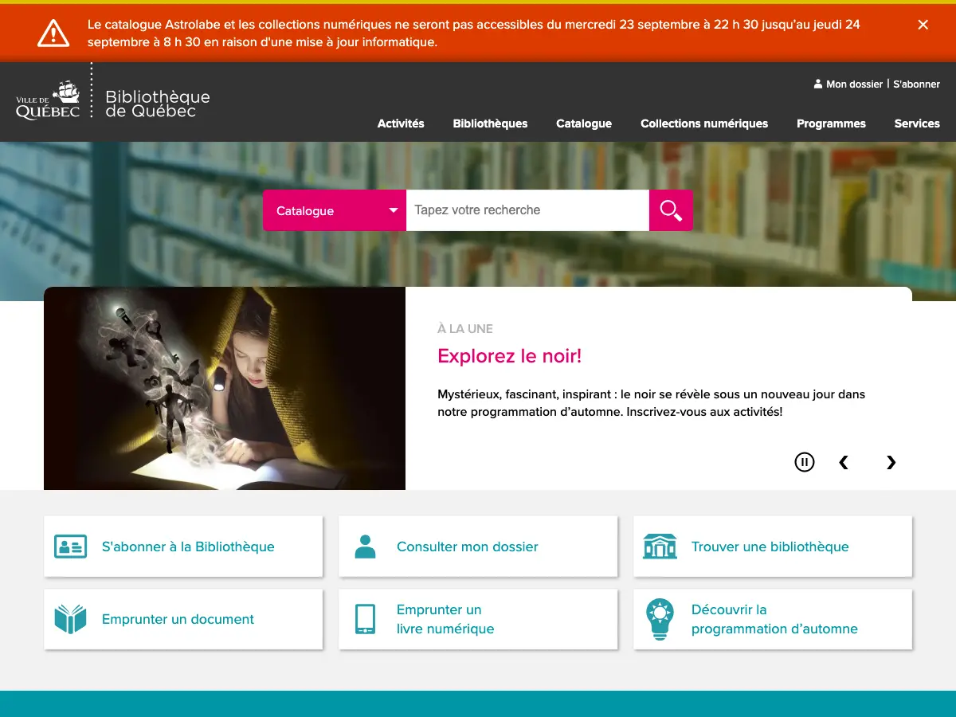This screenshot has height=717, width=956.
Task: Open Découvrir la programmation d'automne link
Action: click(x=774, y=619)
